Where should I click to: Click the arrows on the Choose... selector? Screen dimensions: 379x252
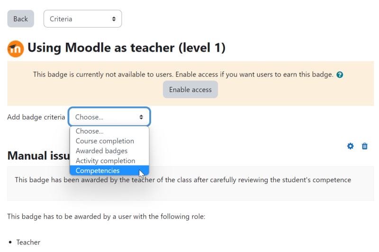coord(141,117)
